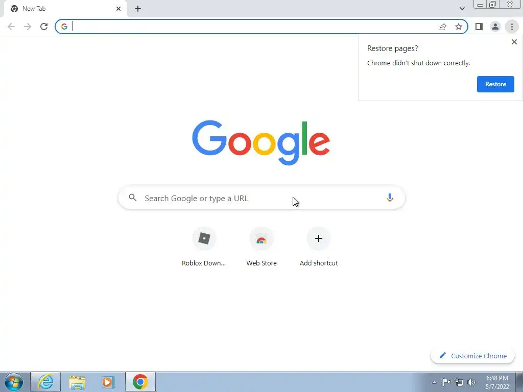This screenshot has width=523, height=392.
Task: Expand the tab search chevron
Action: [462, 9]
